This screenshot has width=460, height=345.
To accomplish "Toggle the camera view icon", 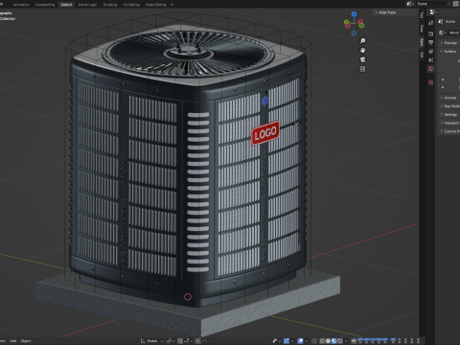I will pos(362,59).
